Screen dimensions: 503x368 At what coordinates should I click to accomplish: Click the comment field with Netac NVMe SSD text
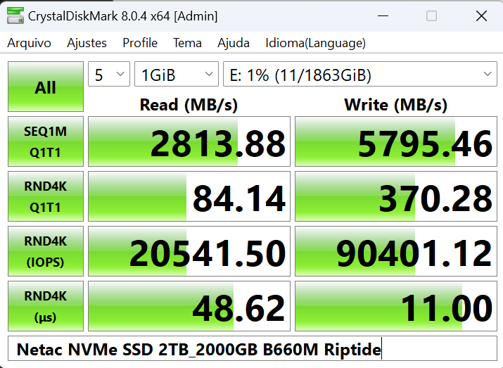(253, 349)
